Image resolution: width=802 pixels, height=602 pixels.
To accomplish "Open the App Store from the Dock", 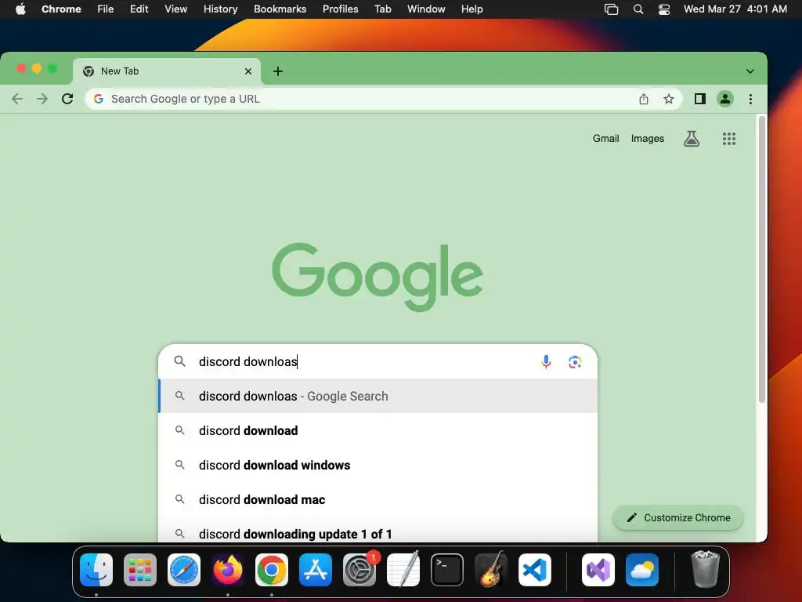I will click(x=315, y=570).
